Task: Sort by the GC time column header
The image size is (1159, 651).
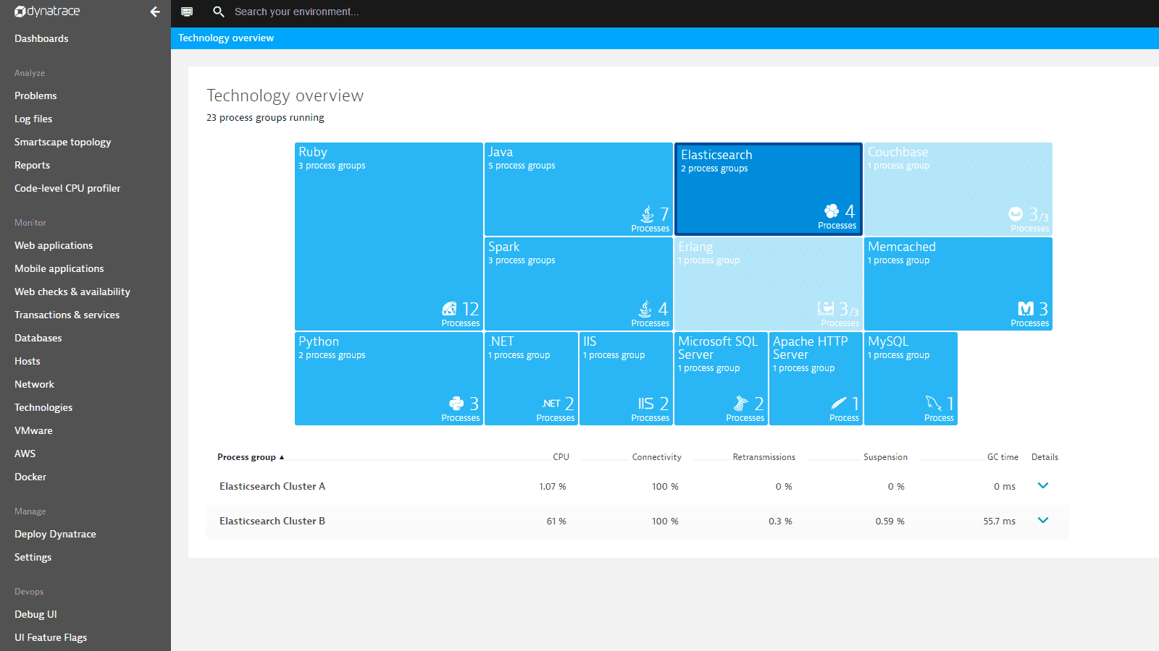Action: click(x=1003, y=457)
